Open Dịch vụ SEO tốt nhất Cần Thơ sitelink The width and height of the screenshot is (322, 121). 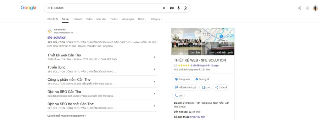(71, 104)
